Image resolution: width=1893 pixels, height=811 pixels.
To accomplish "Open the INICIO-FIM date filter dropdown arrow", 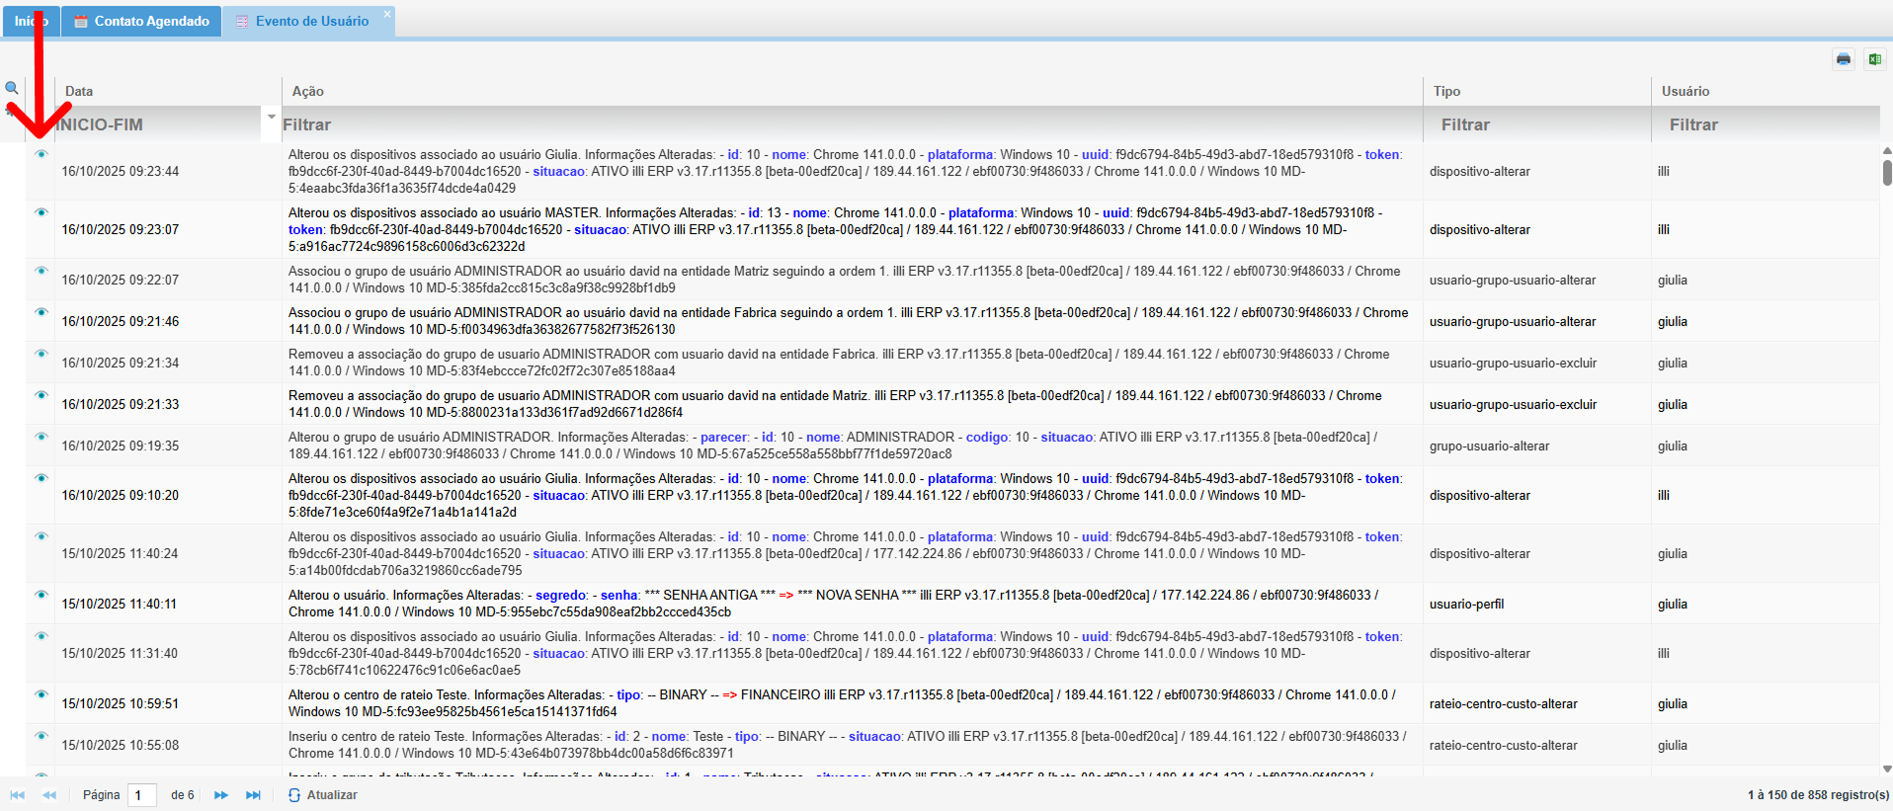I will [271, 117].
